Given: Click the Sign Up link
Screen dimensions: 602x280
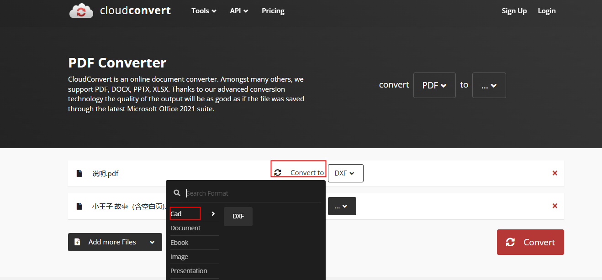Looking at the screenshot, I should tap(514, 10).
